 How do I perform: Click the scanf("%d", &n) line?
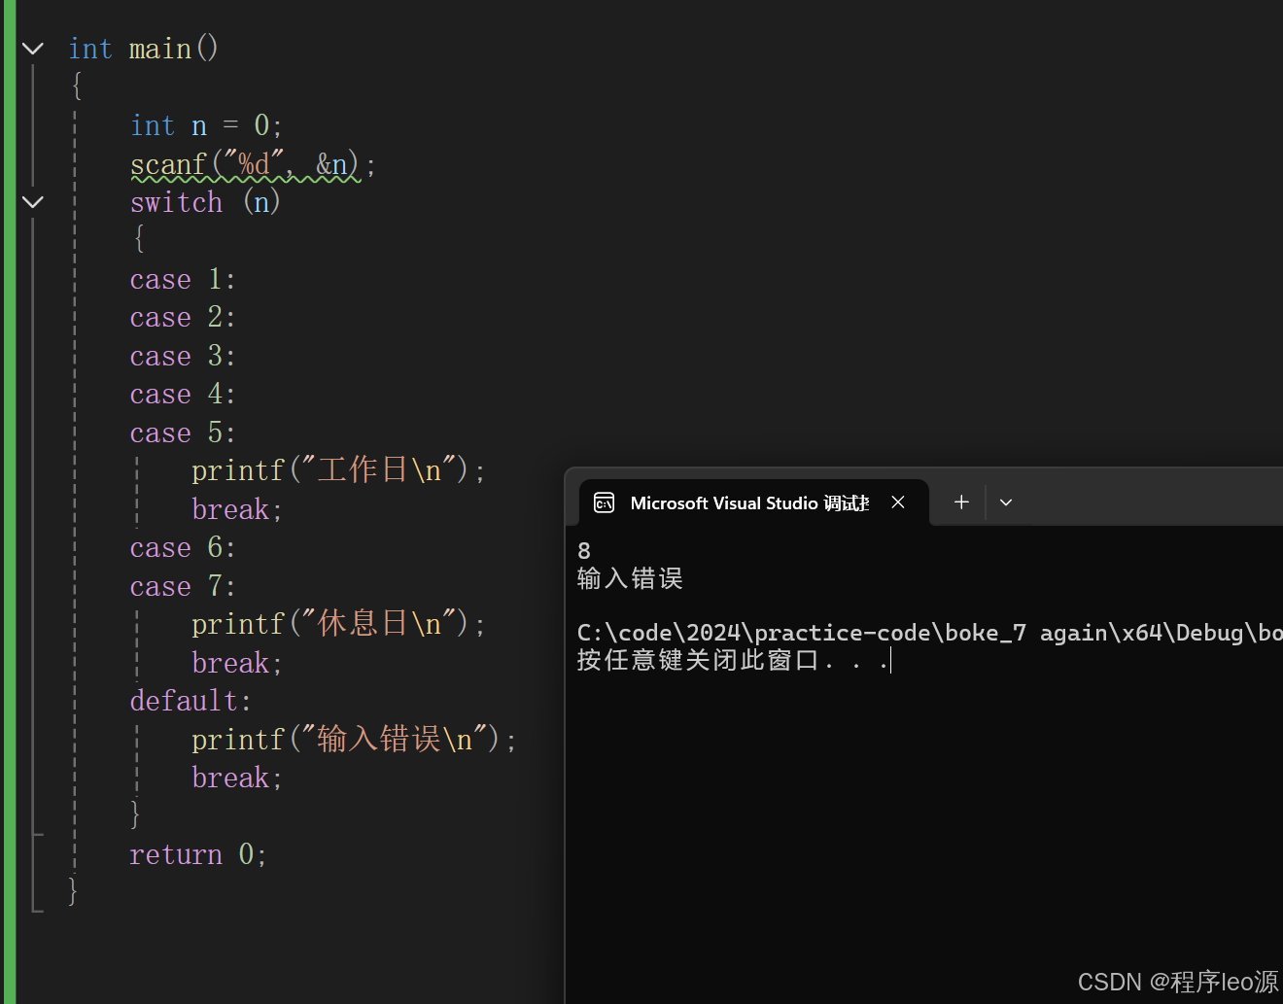(x=253, y=164)
